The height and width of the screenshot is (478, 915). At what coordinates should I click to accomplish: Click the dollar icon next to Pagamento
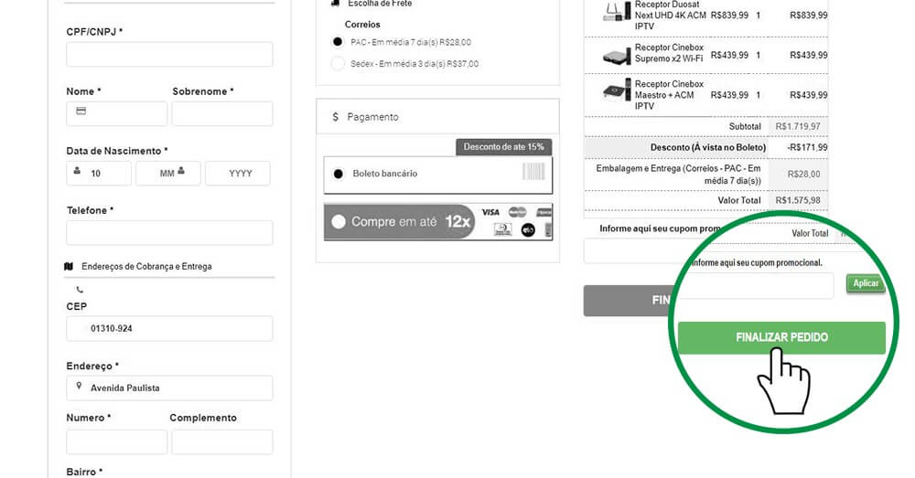coord(335,117)
